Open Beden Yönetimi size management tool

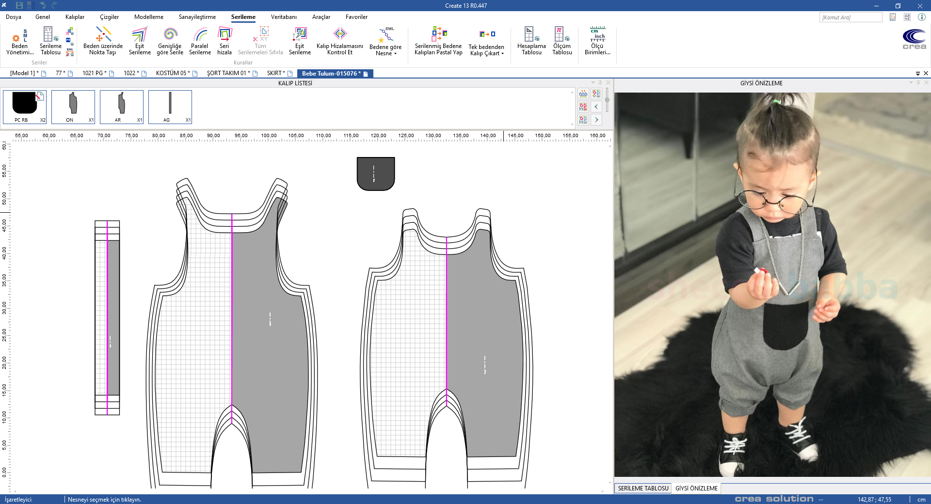19,41
